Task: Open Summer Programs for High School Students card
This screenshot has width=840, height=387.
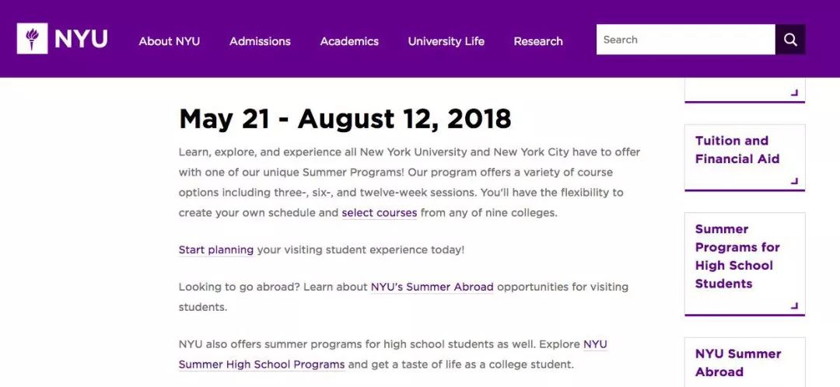Action: pyautogui.click(x=737, y=256)
